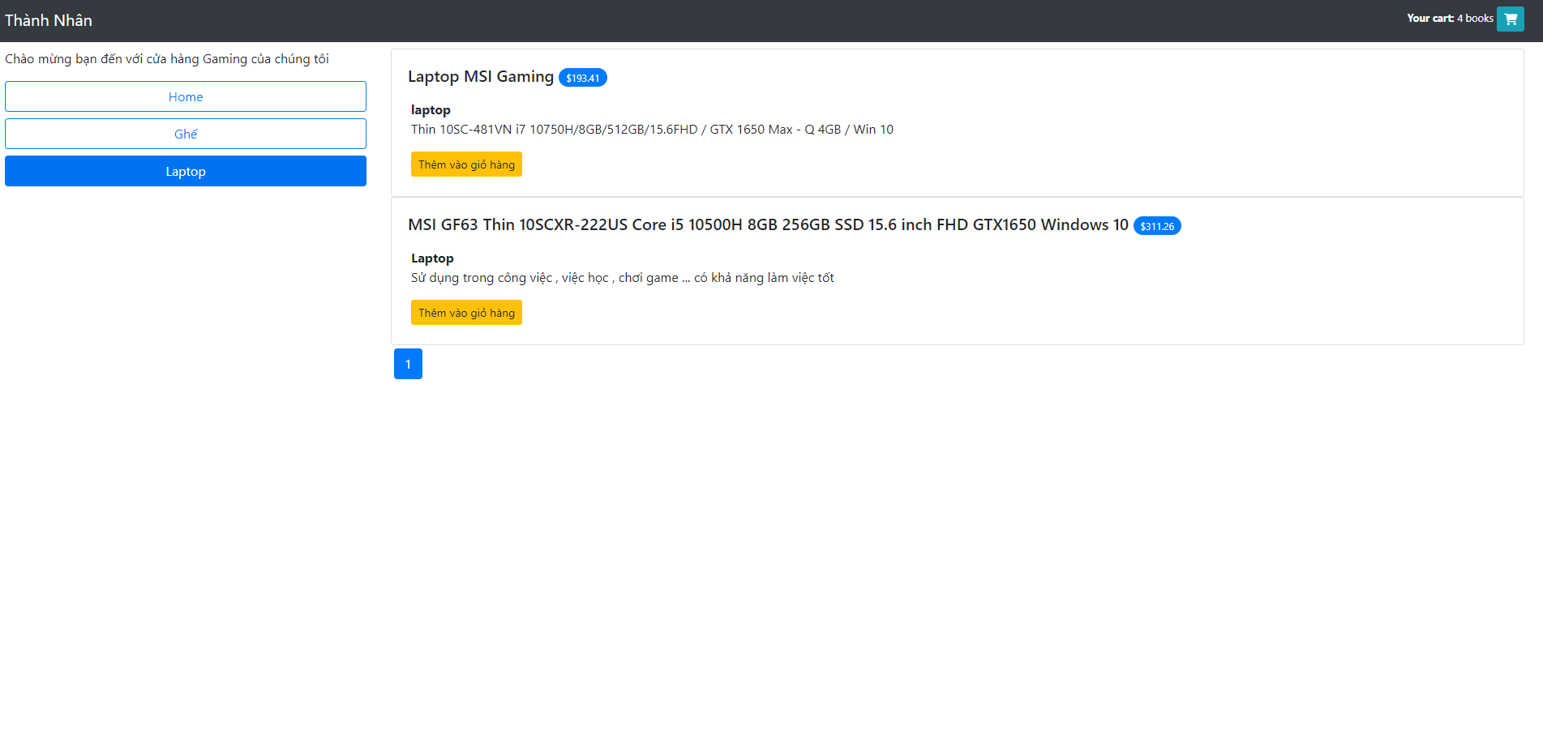Click the "Laptop" label on GF63 card
1543x730 pixels.
pos(432,258)
